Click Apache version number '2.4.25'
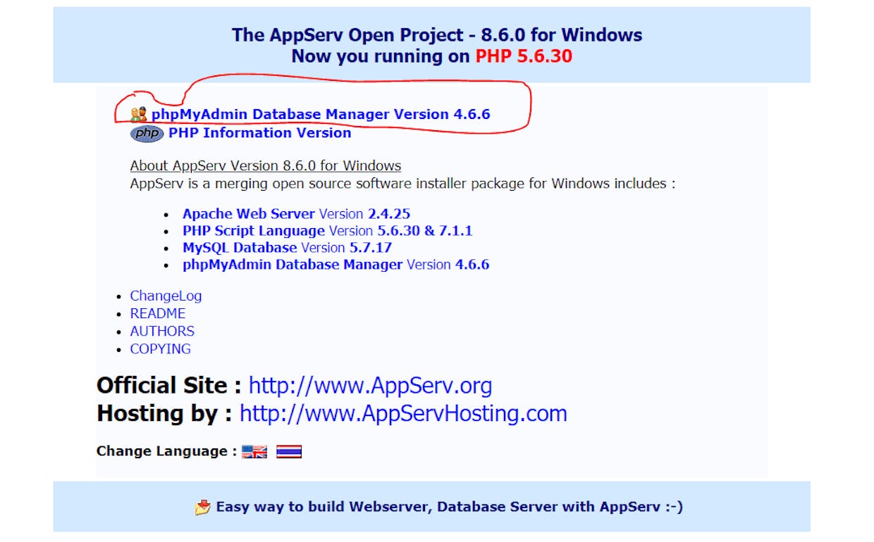This screenshot has width=874, height=542. pyautogui.click(x=389, y=213)
